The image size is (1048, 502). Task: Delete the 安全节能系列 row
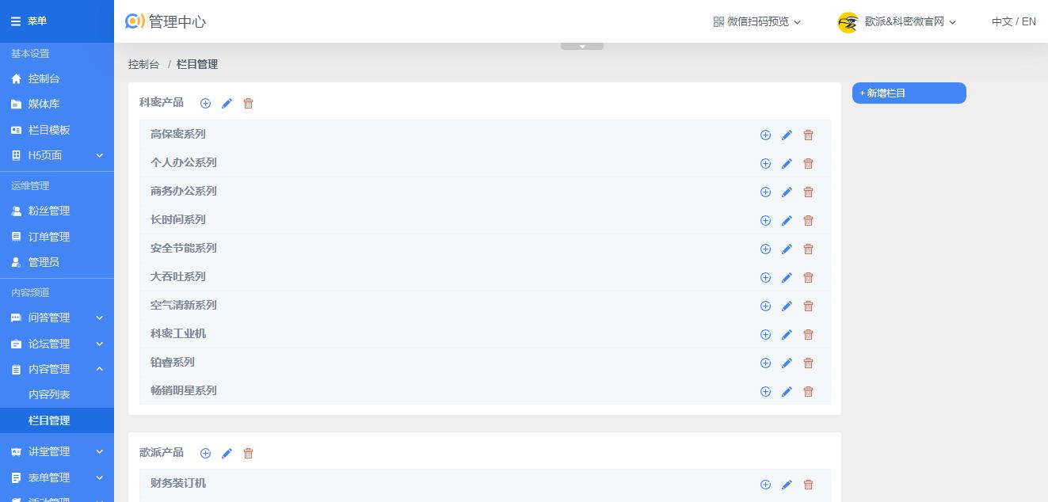(x=808, y=249)
